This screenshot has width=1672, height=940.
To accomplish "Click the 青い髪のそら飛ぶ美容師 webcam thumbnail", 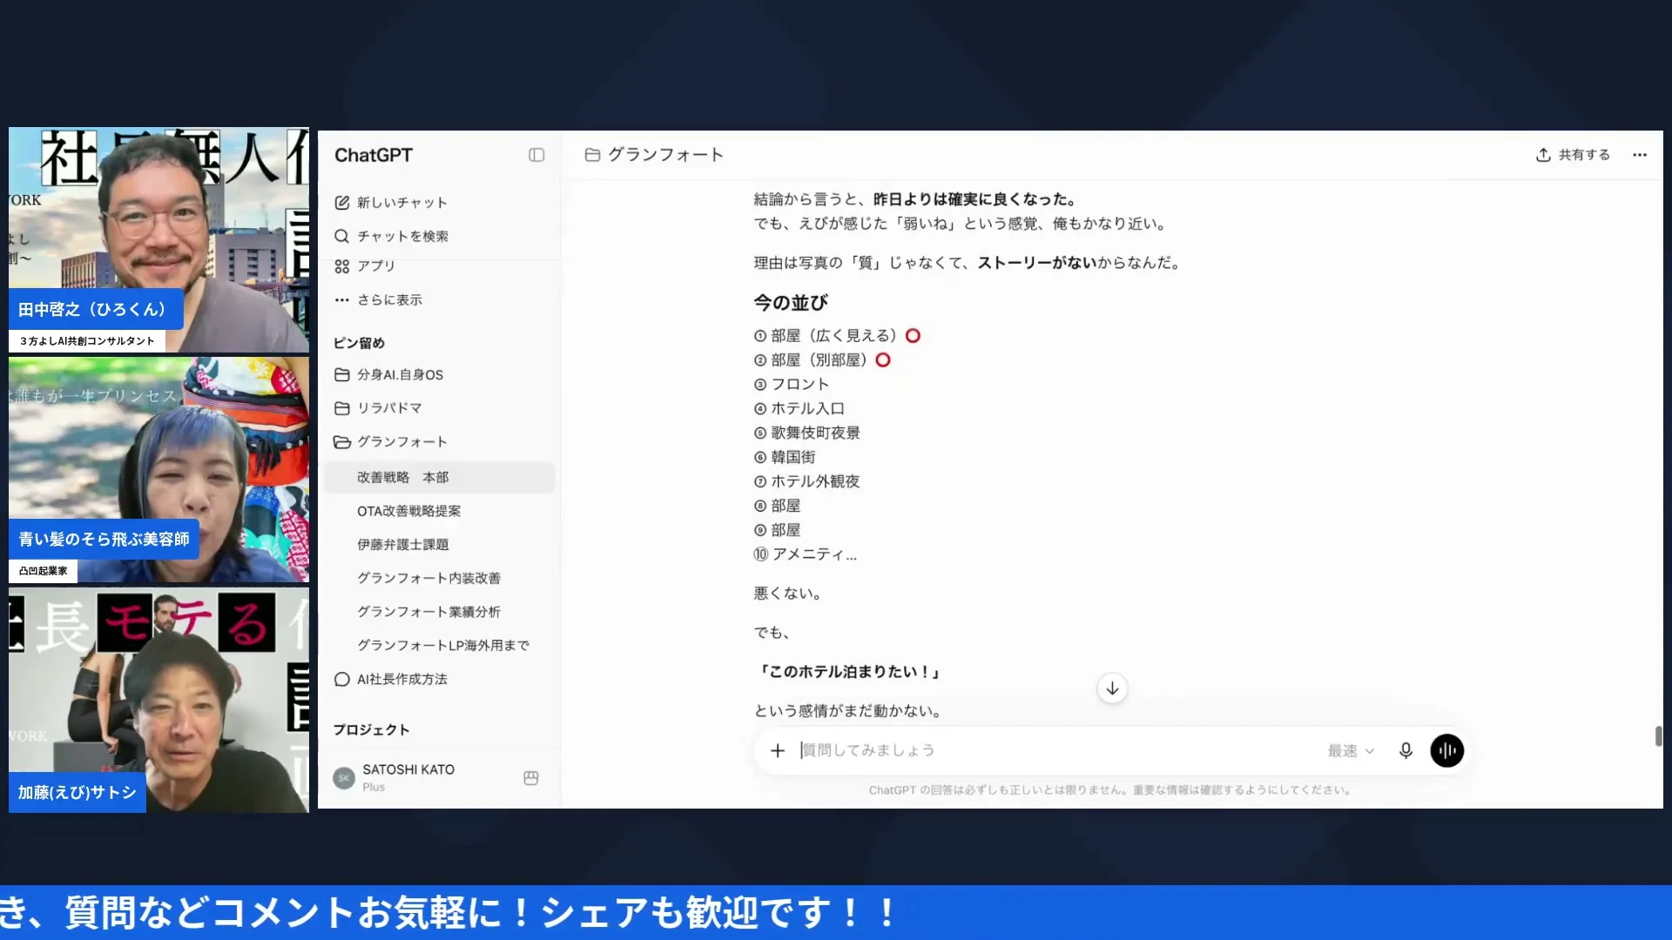I will coord(158,470).
